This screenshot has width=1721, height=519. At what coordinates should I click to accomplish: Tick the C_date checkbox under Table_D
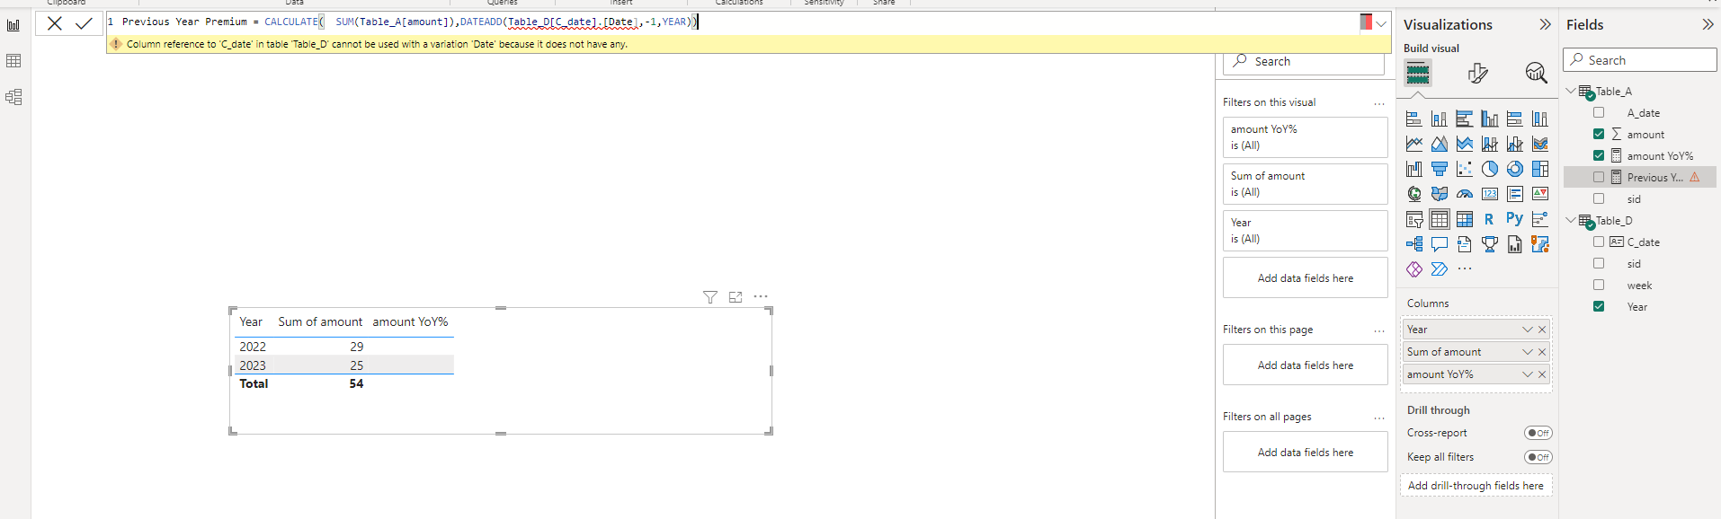[1599, 242]
